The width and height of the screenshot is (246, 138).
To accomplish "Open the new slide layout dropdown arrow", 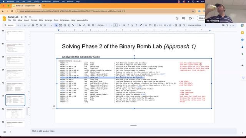I will (21, 25).
